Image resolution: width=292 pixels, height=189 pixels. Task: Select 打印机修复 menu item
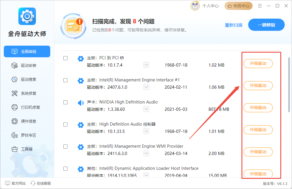pyautogui.click(x=26, y=107)
